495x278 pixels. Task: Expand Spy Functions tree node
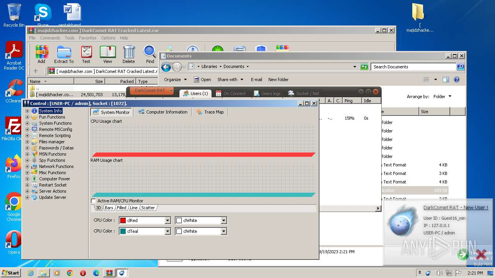tap(27, 160)
